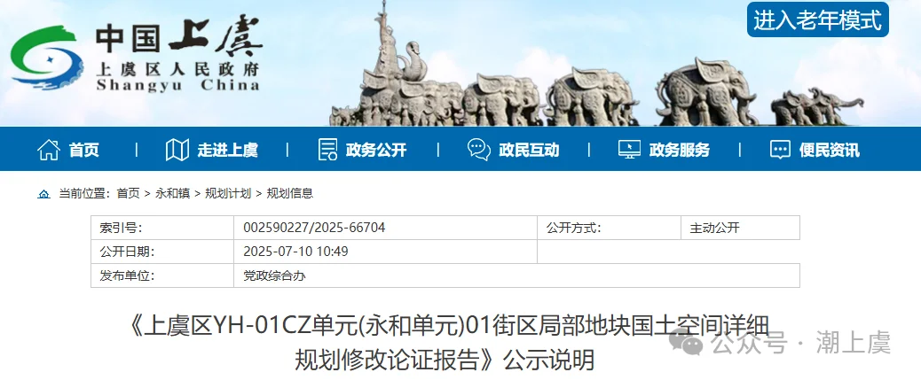Screen dimensions: 921x380
Task: Open the 政务公开 navigation menu item
Action: [376, 150]
